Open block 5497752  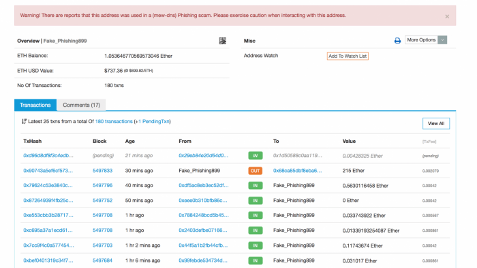102,200
